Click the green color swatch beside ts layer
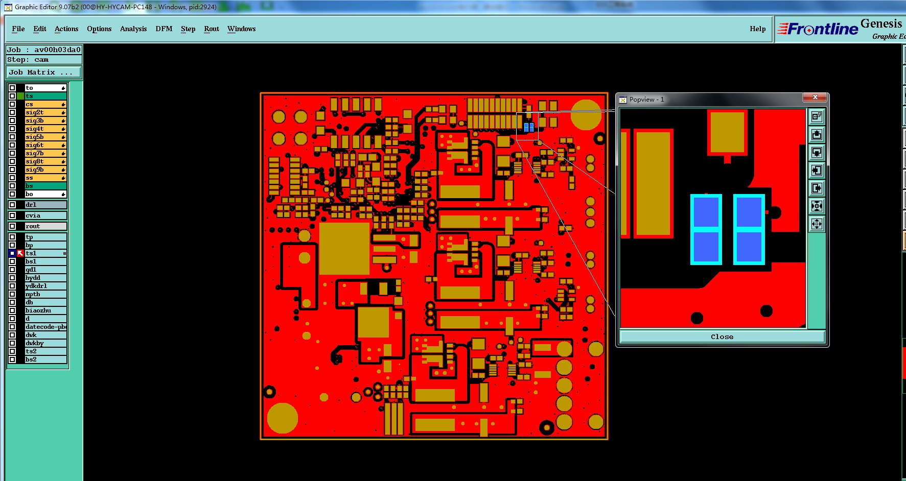 click(20, 96)
